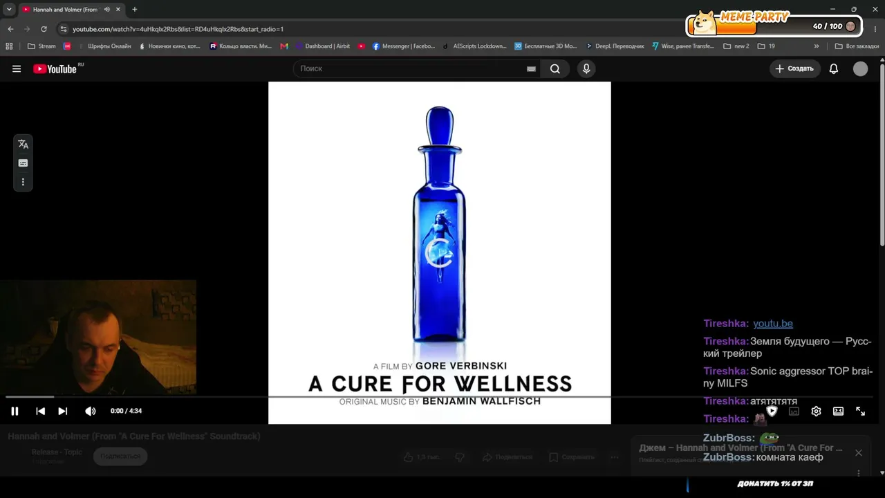The width and height of the screenshot is (885, 498).
Task: Open YouTube notifications bell
Action: click(834, 68)
